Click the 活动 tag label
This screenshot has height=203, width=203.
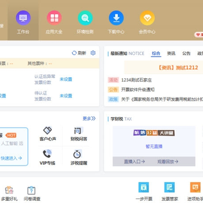pyautogui.click(x=113, y=80)
